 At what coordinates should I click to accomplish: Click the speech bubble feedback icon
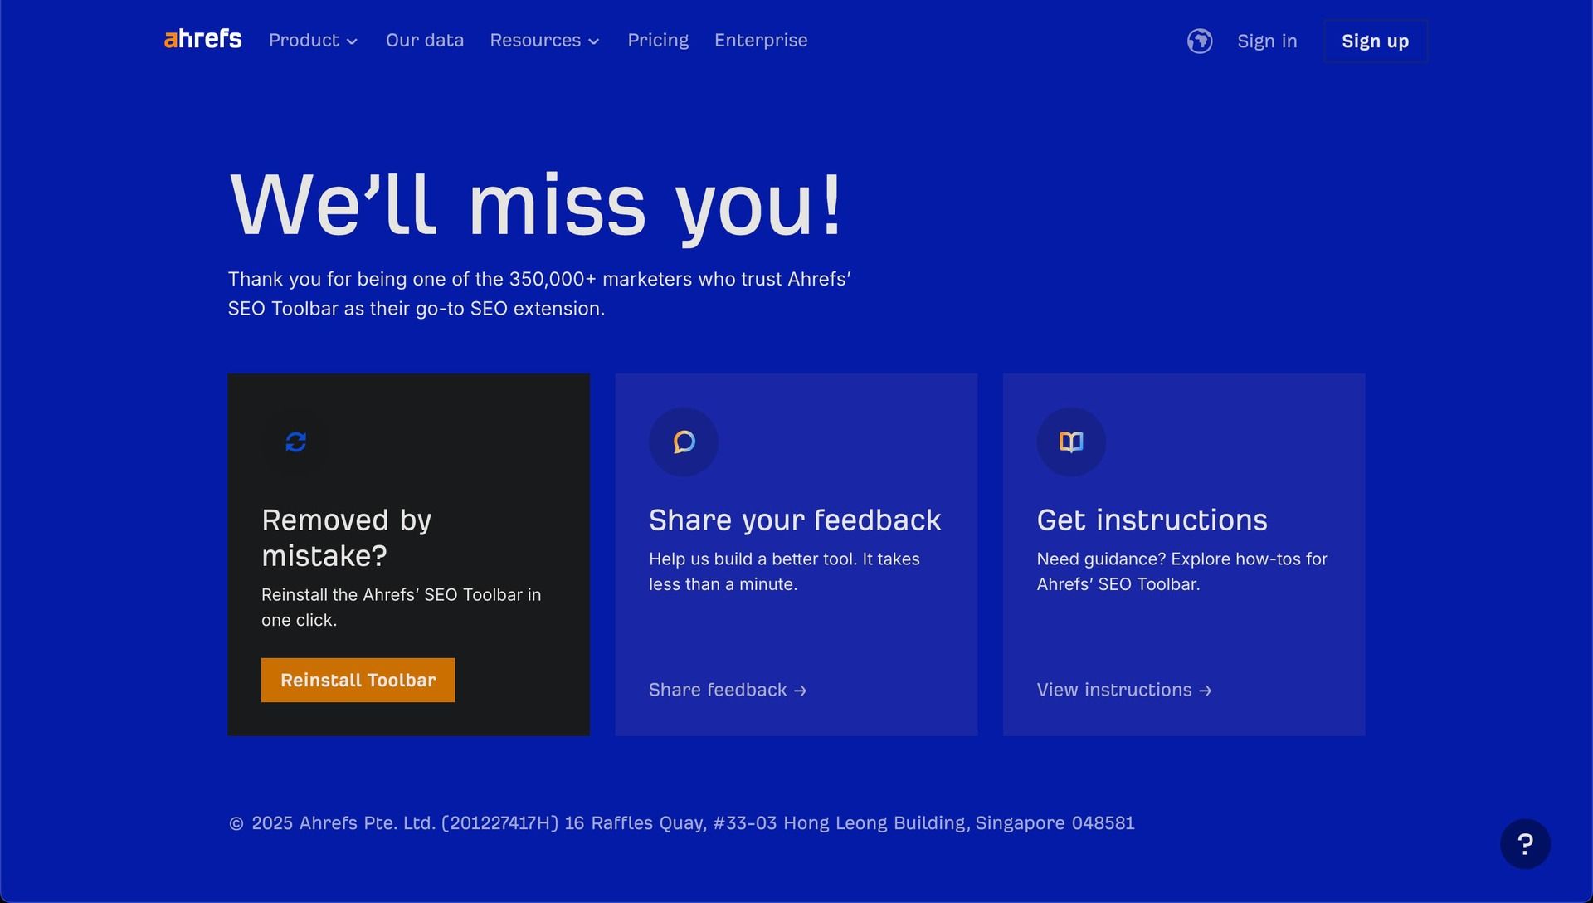[684, 442]
